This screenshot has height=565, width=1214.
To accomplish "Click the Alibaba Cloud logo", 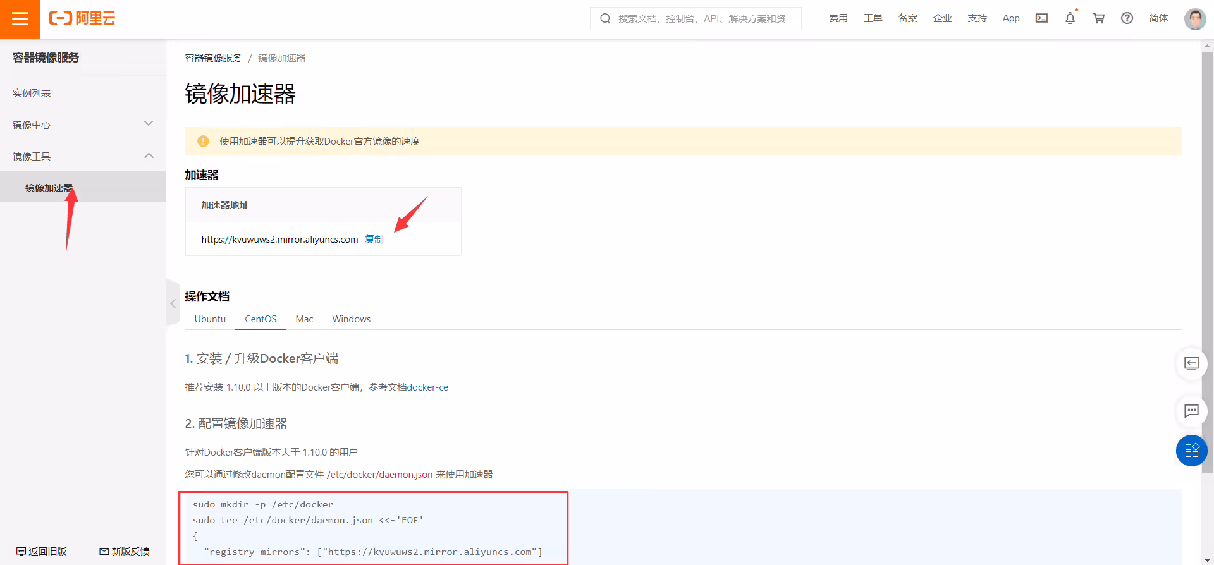I will click(x=82, y=18).
